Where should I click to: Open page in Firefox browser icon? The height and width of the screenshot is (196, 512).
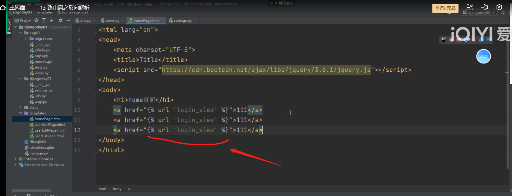(458, 40)
